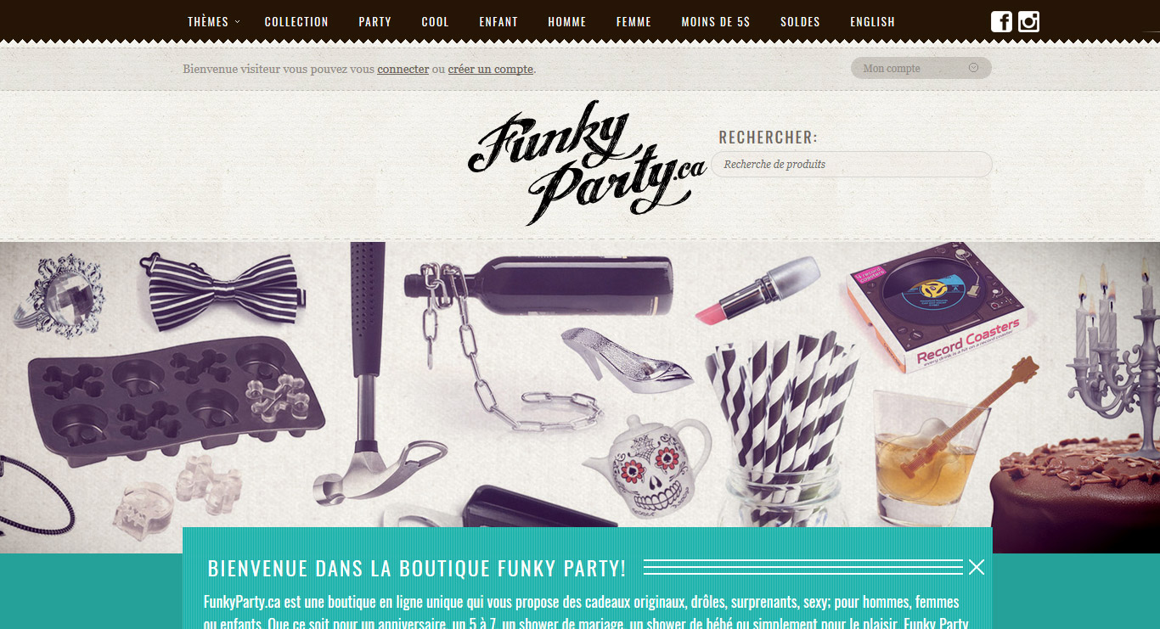The height and width of the screenshot is (629, 1160).
Task: Browse the Enfant category
Action: [498, 22]
